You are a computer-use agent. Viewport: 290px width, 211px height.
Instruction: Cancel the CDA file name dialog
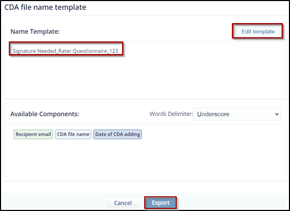click(x=123, y=203)
